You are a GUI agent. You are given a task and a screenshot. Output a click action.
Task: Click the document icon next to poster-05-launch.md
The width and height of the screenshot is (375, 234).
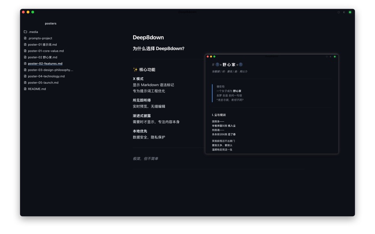pos(25,83)
